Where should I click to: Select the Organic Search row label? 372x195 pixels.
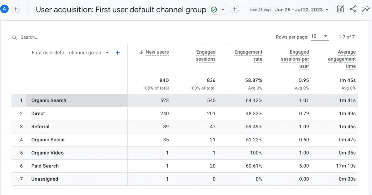tap(49, 100)
